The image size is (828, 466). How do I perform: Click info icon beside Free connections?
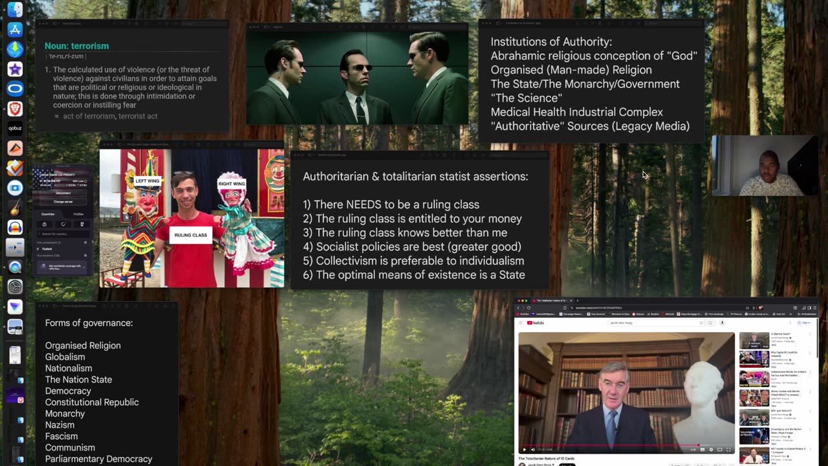[x=85, y=243]
